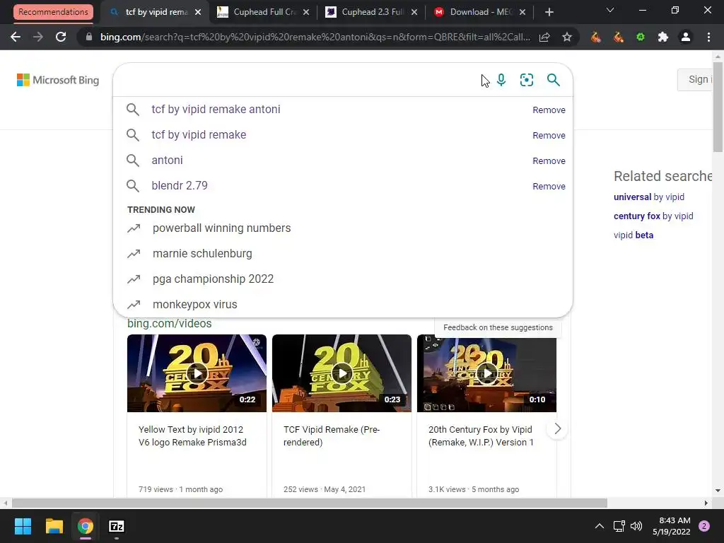Click the volume speaker tray icon

pyautogui.click(x=636, y=526)
